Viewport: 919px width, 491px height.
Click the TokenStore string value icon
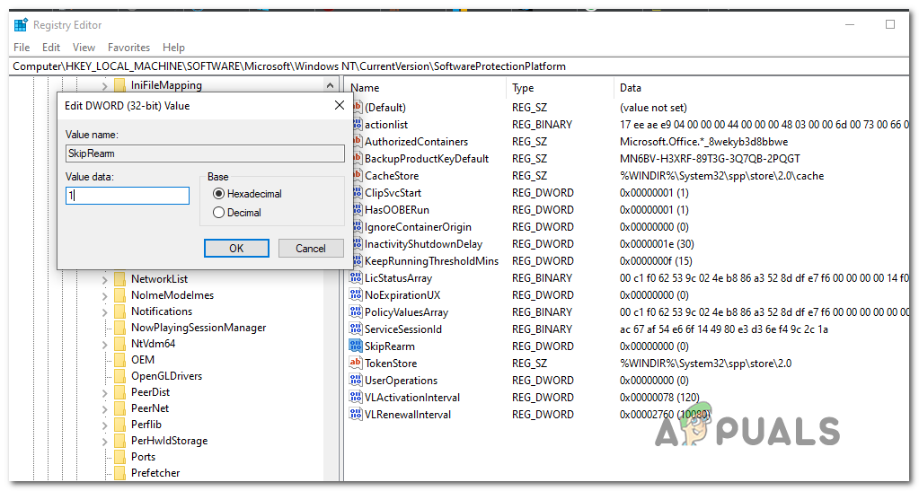(x=355, y=363)
